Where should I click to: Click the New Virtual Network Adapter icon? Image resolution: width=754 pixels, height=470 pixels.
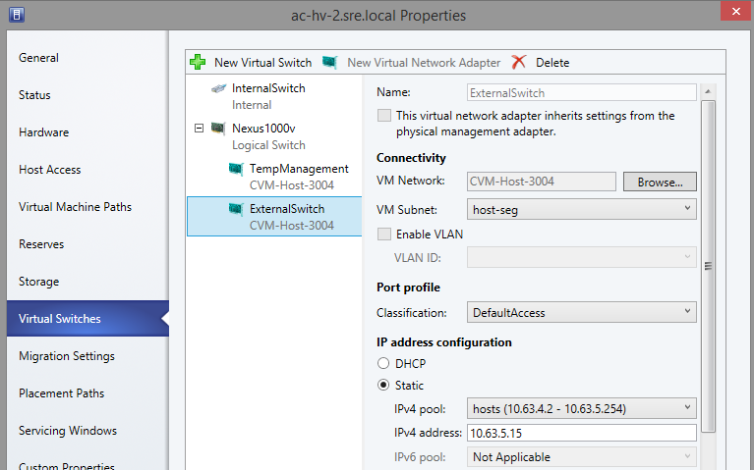point(330,62)
